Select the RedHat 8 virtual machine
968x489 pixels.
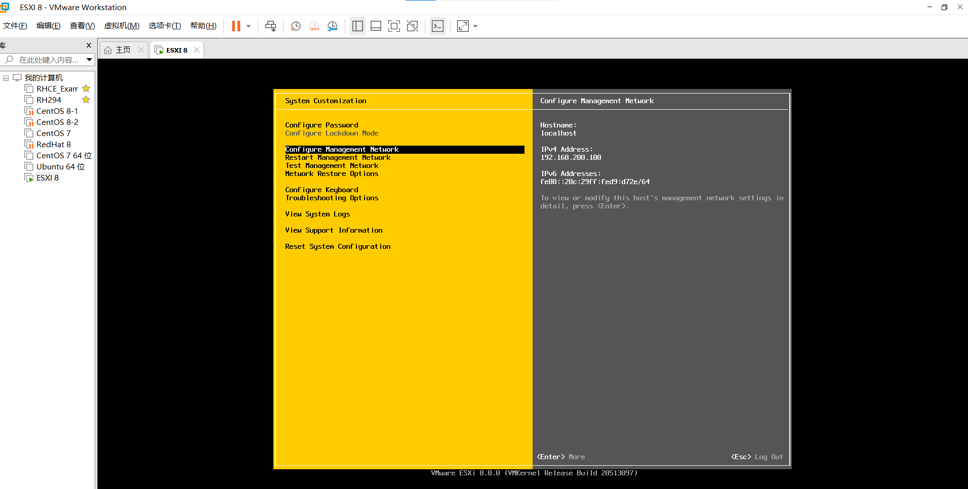point(54,145)
